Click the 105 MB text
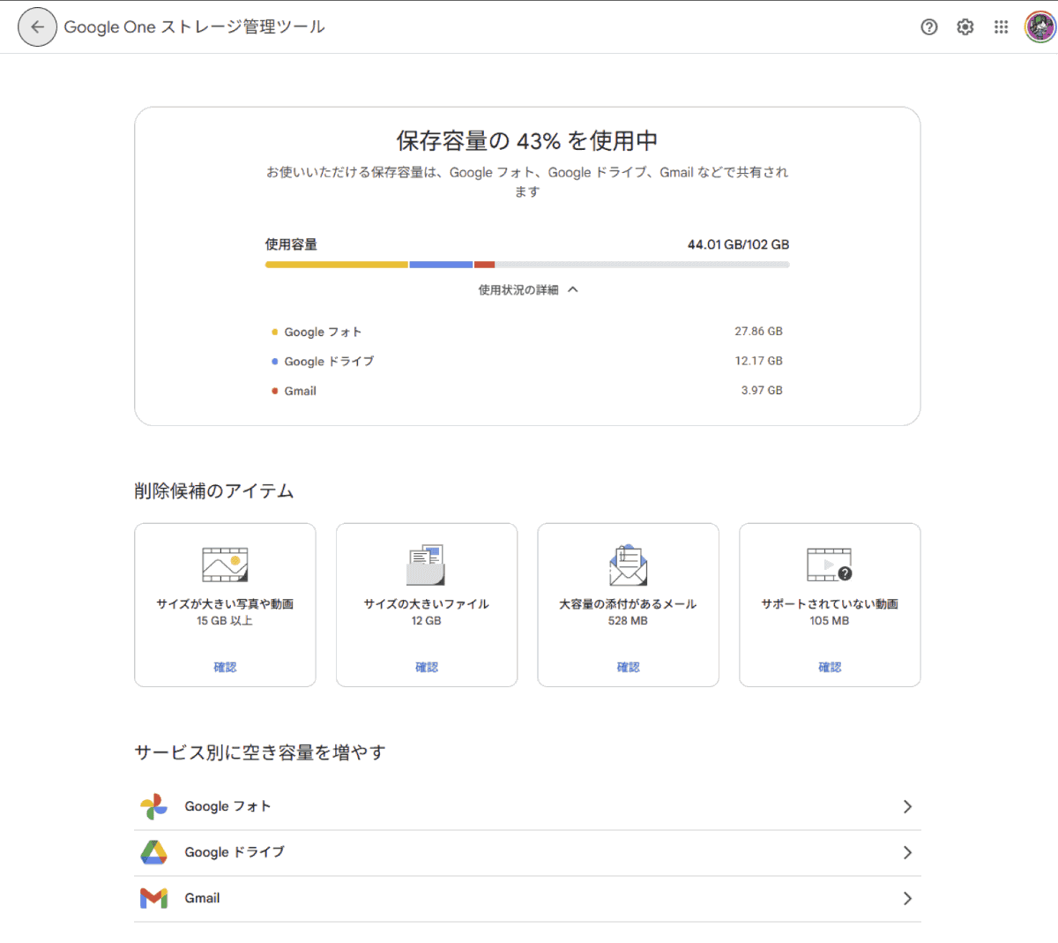 (x=830, y=621)
